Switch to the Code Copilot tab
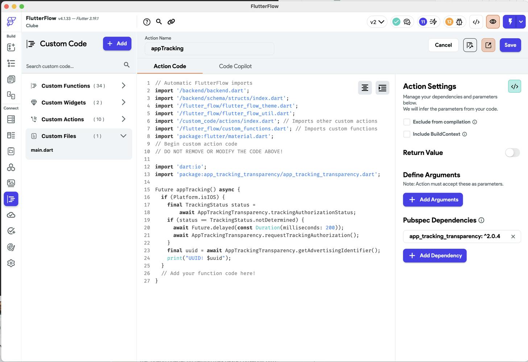This screenshot has width=528, height=362. 235,66
